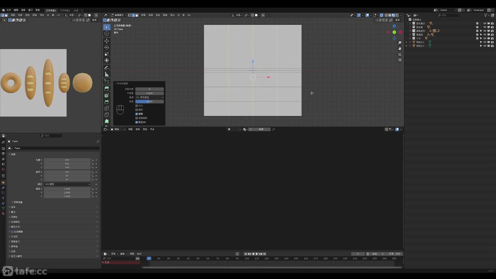Enable the 均匀 checkbox
Viewport: 496px width, 279px height.
tap(137, 106)
